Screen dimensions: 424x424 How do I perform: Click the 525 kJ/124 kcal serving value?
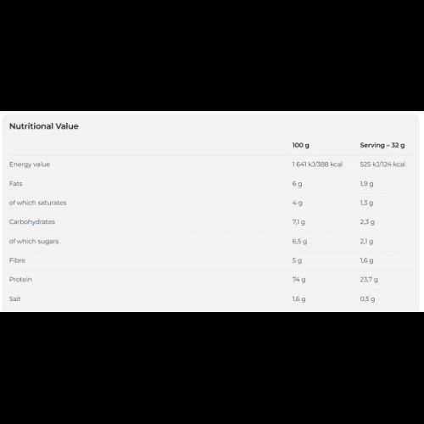tap(382, 165)
